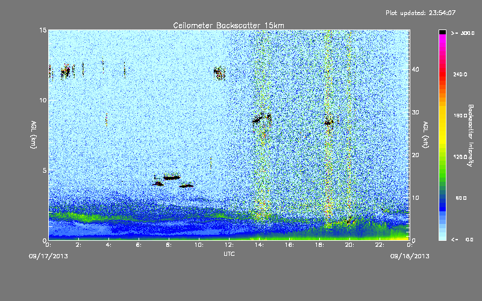Click the 240.0 colorbar value

click(460, 74)
